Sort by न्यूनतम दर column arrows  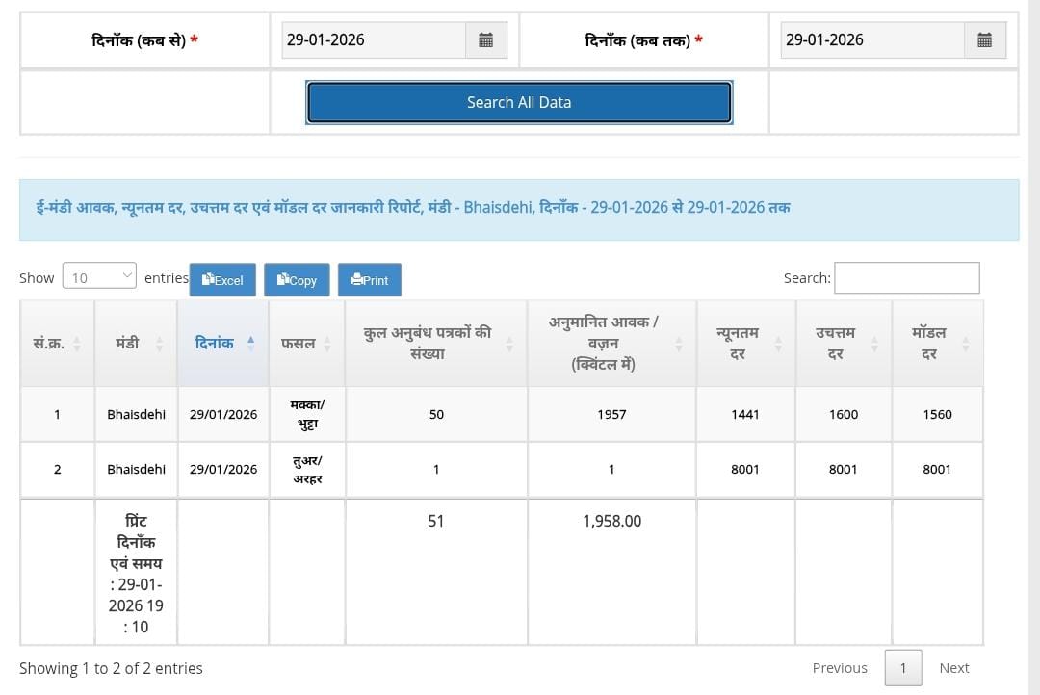[778, 344]
